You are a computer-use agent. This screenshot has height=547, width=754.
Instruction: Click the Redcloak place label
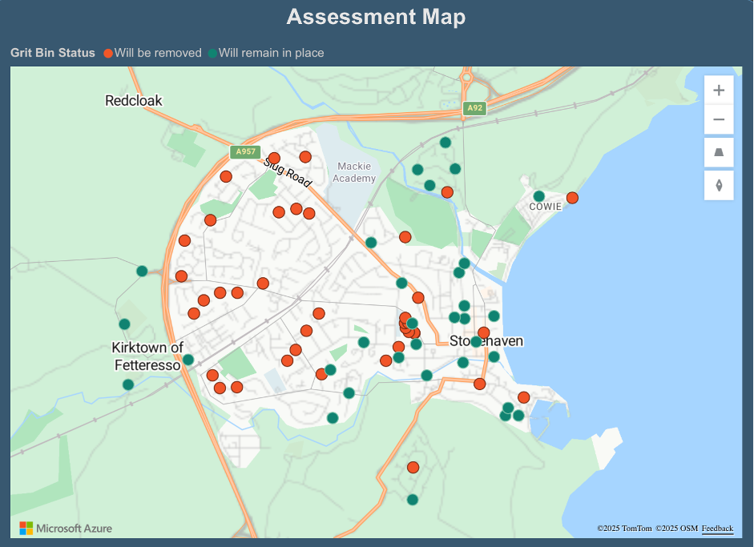[x=134, y=101]
